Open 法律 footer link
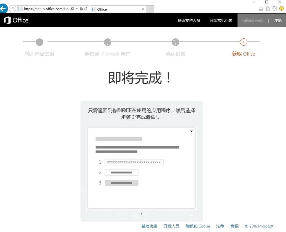 pyautogui.click(x=220, y=226)
